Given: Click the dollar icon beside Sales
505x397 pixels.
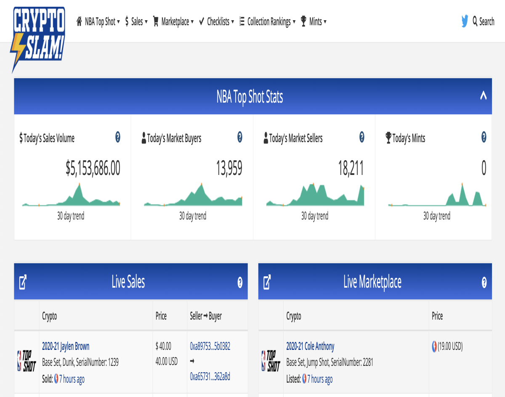Looking at the screenshot, I should click(127, 21).
